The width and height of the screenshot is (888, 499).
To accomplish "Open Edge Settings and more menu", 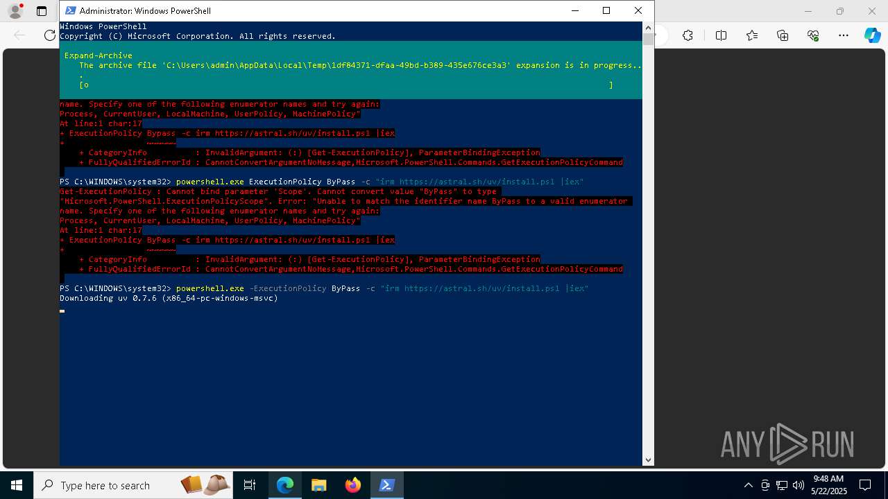I will pos(844,35).
